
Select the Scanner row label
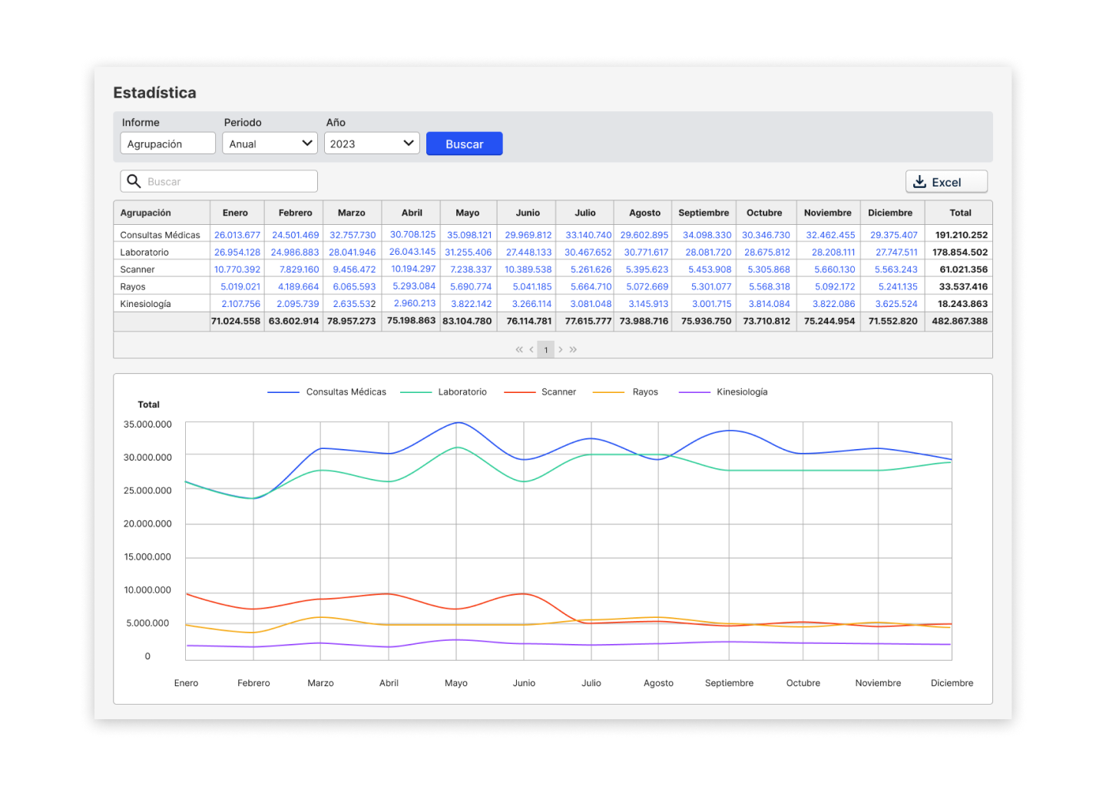coord(137,269)
